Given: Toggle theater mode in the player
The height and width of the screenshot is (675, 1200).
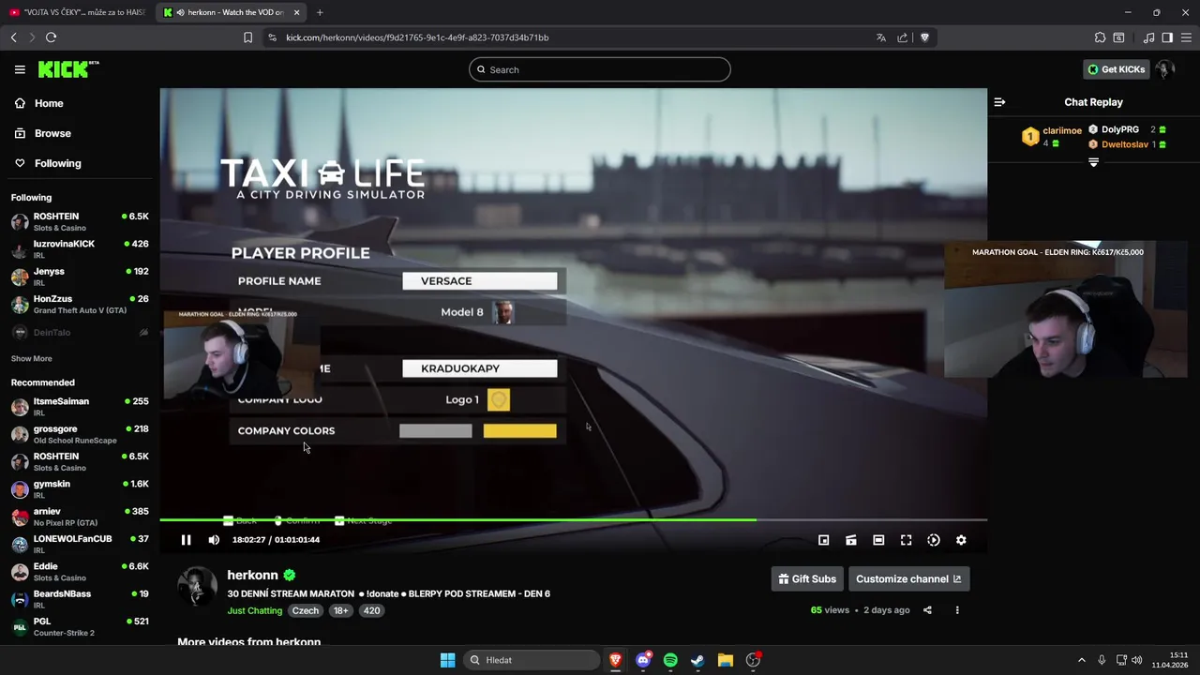Looking at the screenshot, I should (x=878, y=540).
